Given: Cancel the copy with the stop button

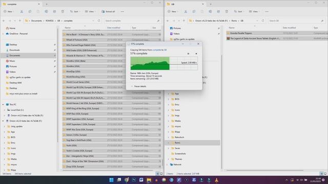Looking at the screenshot, I should (196, 54).
